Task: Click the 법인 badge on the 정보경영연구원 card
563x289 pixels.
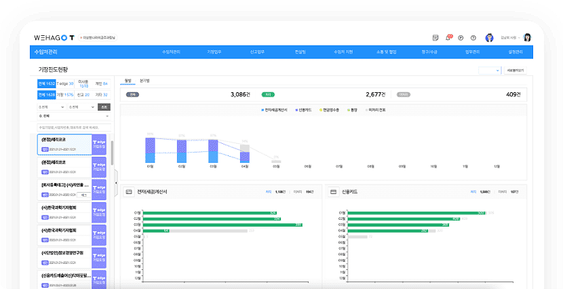Action: (x=45, y=263)
